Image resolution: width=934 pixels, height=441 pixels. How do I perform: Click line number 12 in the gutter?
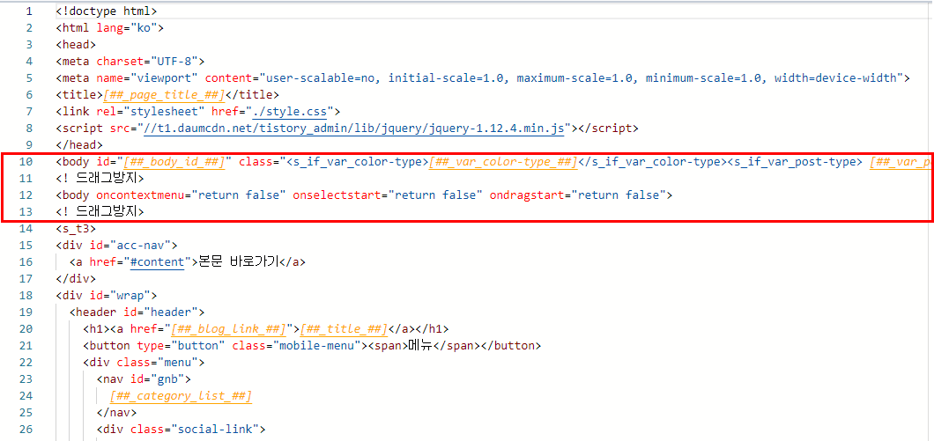[26, 195]
